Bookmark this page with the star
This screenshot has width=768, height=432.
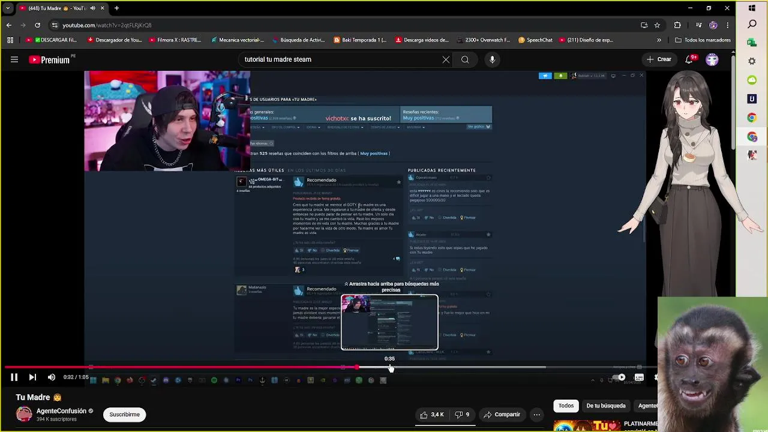pos(657,25)
